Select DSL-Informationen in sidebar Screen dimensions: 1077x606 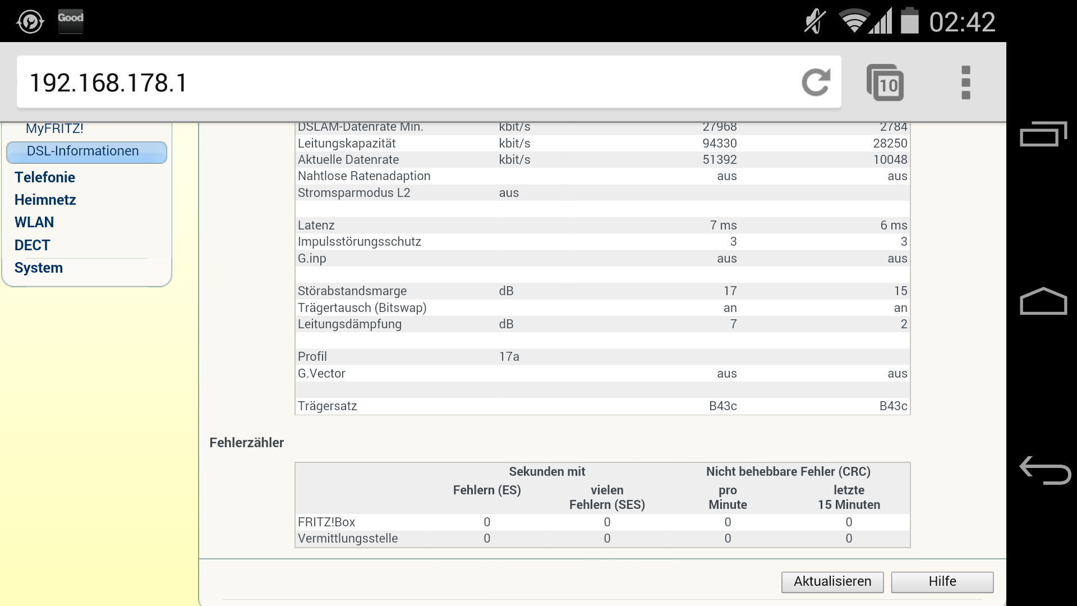pyautogui.click(x=83, y=151)
